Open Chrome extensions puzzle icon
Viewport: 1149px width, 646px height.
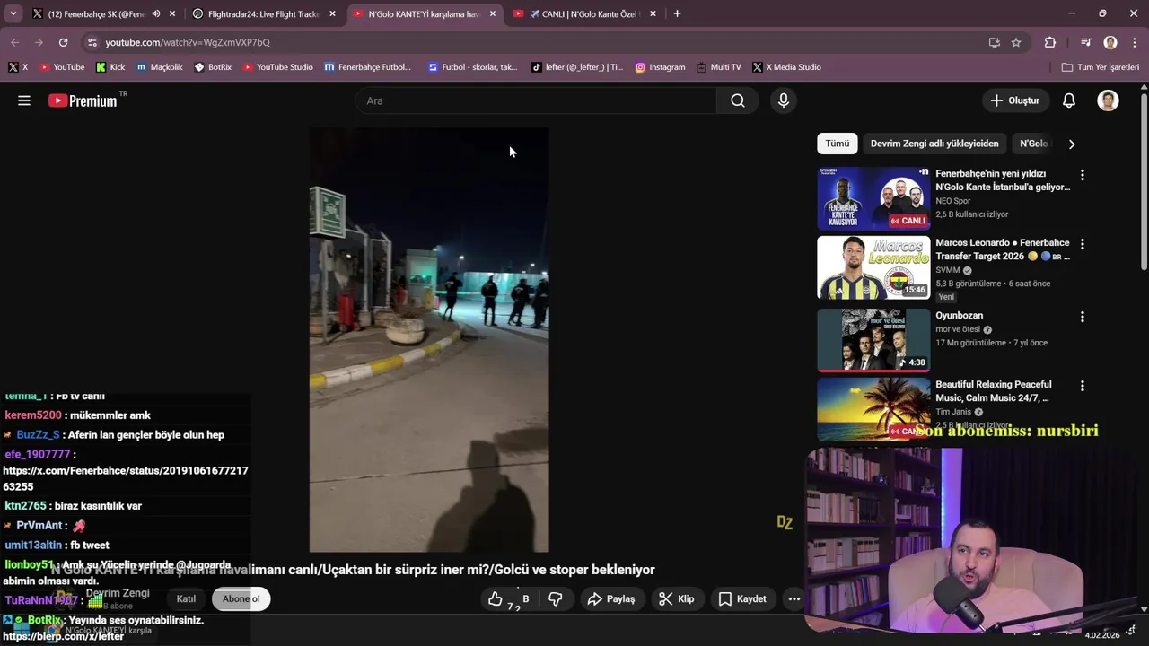pyautogui.click(x=1050, y=42)
